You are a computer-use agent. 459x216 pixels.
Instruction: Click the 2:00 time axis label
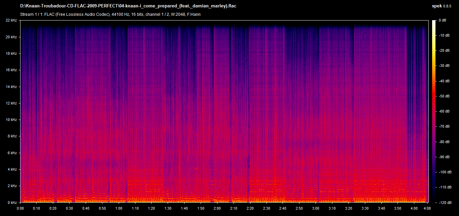tap(217, 208)
